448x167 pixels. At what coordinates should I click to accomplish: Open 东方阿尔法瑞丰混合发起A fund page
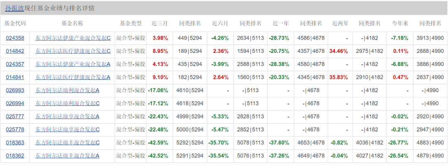click(x=68, y=155)
